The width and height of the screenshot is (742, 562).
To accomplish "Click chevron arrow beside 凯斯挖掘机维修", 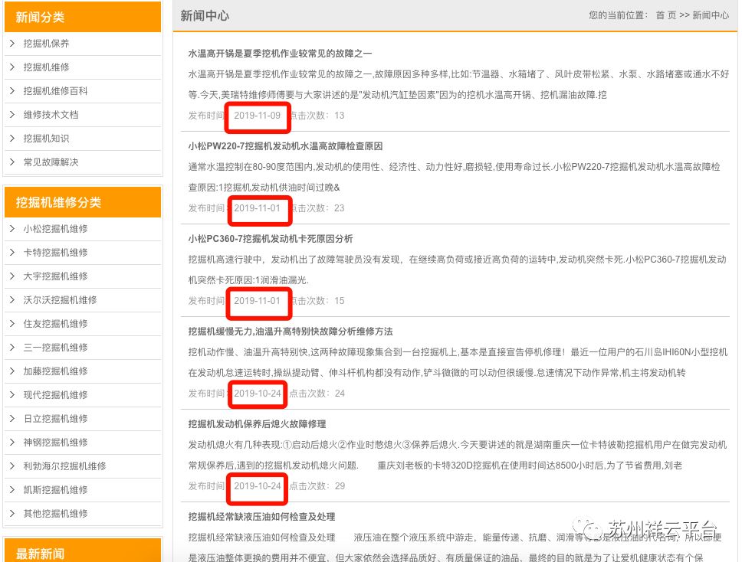I will (x=12, y=490).
